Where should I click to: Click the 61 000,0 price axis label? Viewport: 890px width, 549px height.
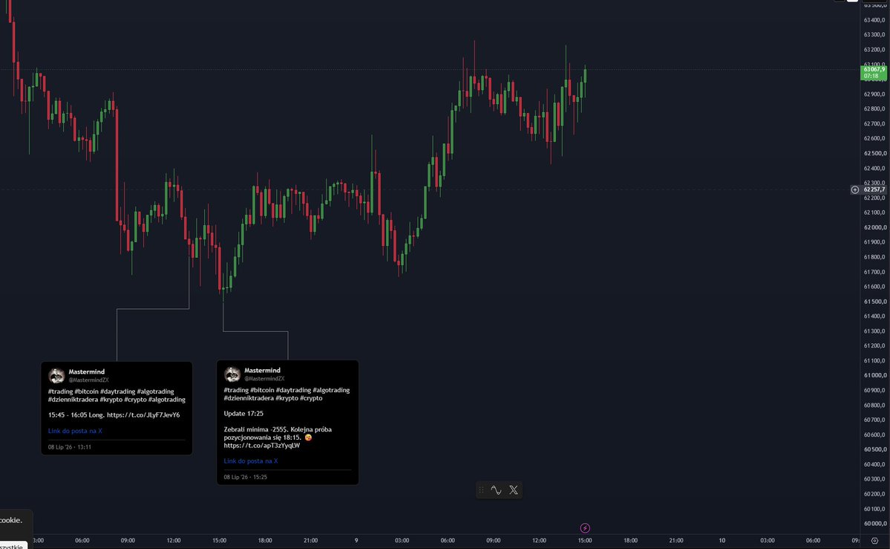tap(874, 376)
